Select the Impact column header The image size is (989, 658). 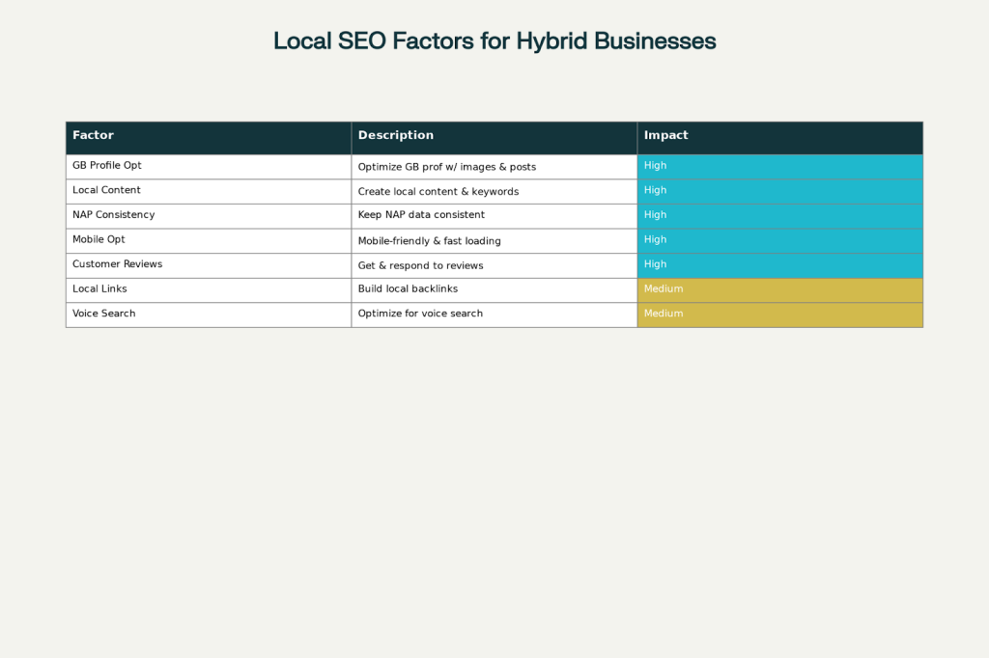664,135
